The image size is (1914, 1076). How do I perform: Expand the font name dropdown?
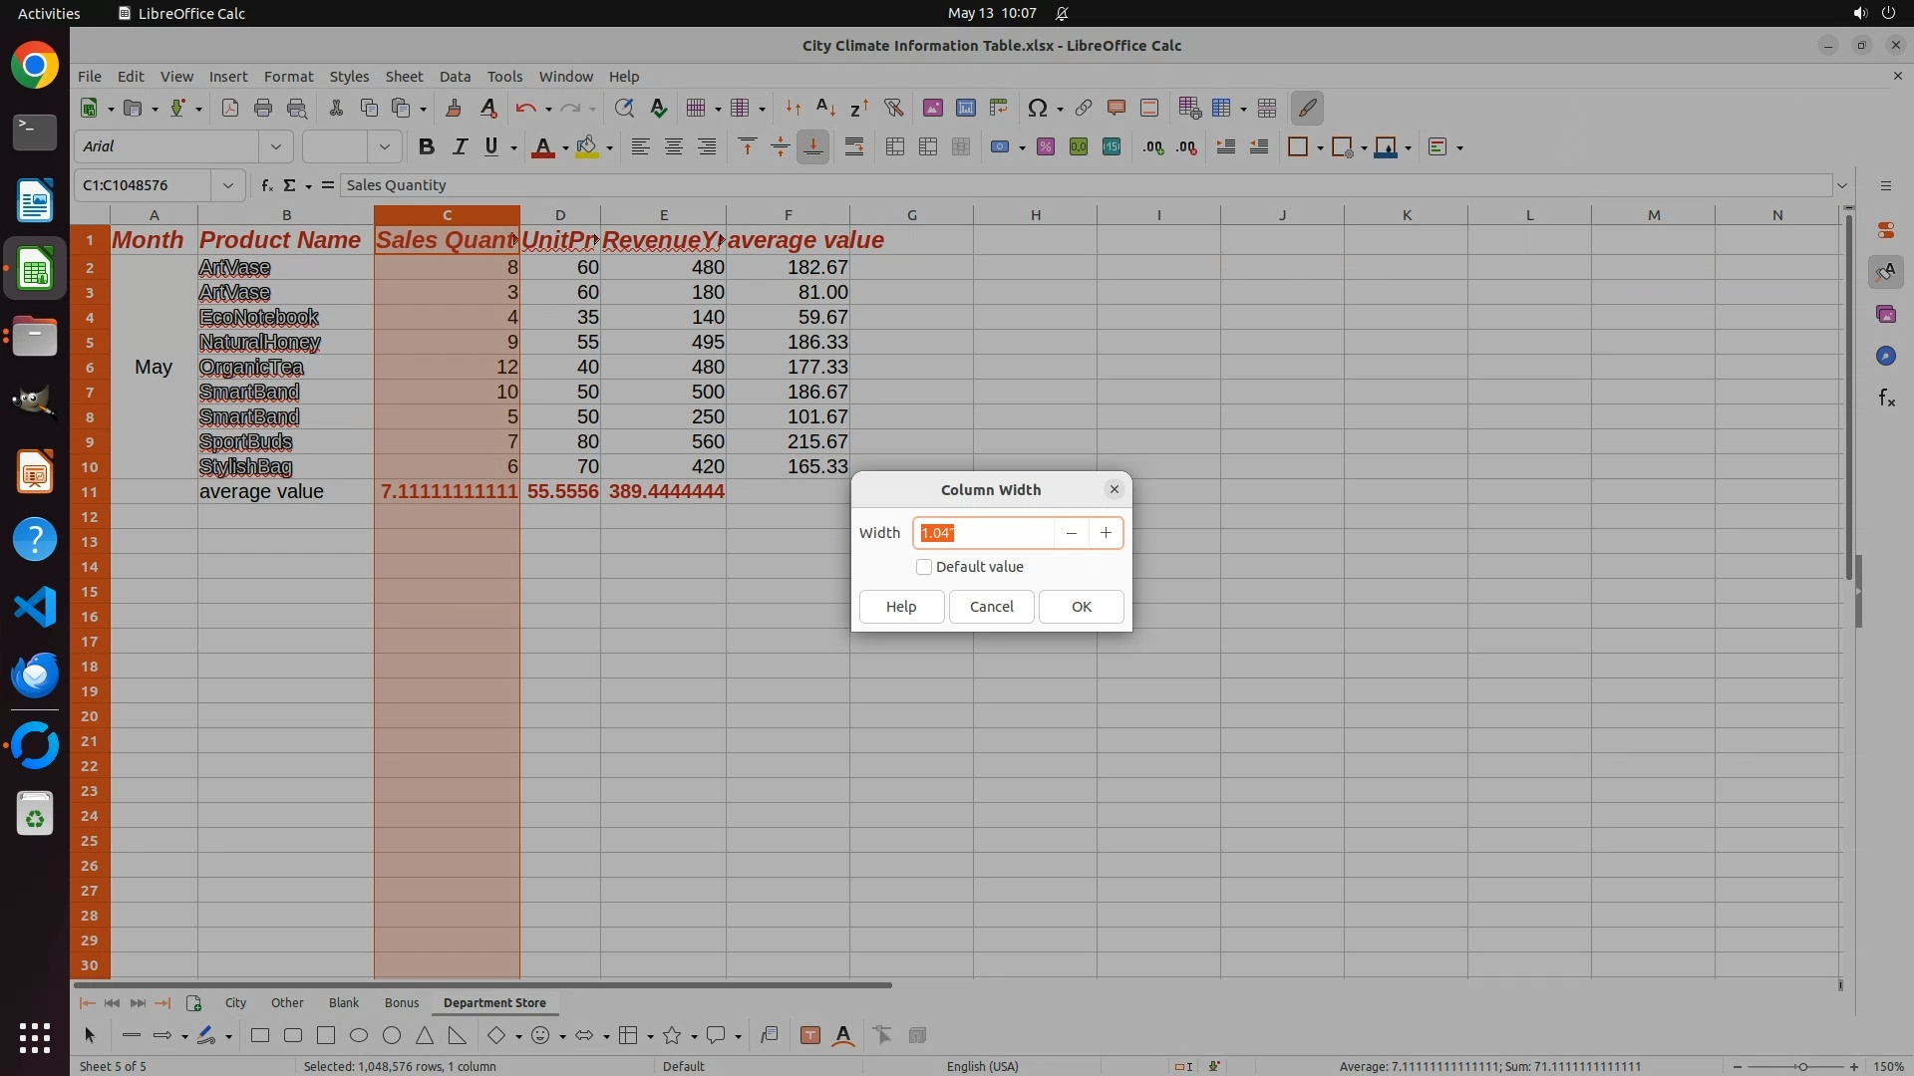(x=276, y=147)
